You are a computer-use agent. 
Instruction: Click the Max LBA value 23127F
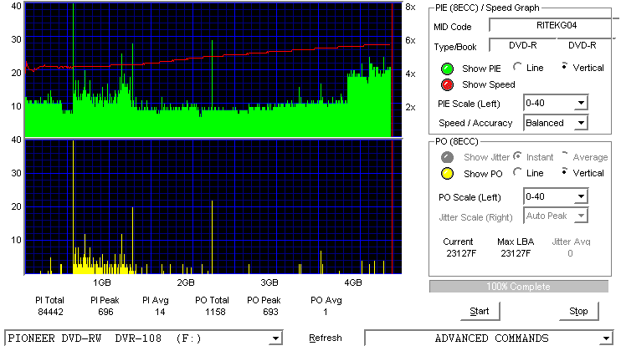pyautogui.click(x=516, y=253)
